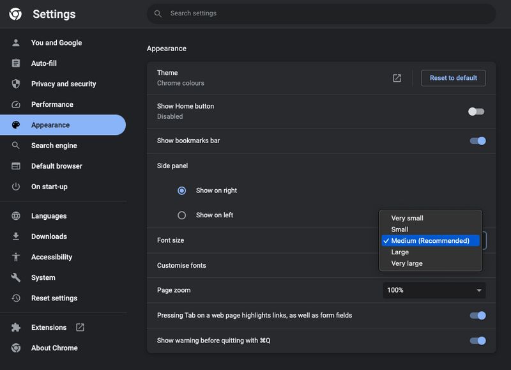Choose Large font size option
511x370 pixels.
click(430, 252)
